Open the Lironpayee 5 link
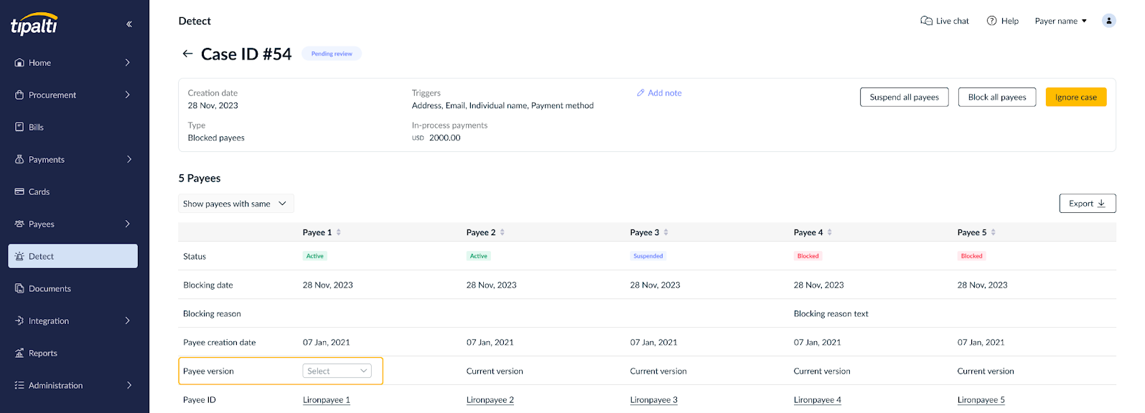 [x=981, y=400]
